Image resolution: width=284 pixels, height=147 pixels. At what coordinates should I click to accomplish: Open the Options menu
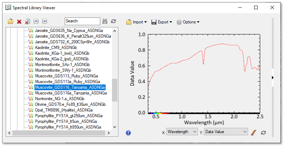(x=188, y=22)
